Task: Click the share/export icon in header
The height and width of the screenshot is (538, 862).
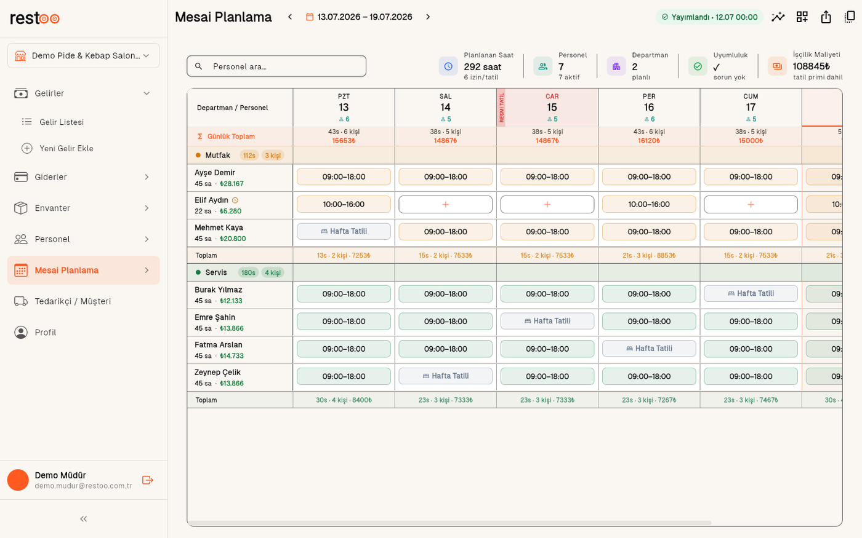Action: (x=826, y=17)
